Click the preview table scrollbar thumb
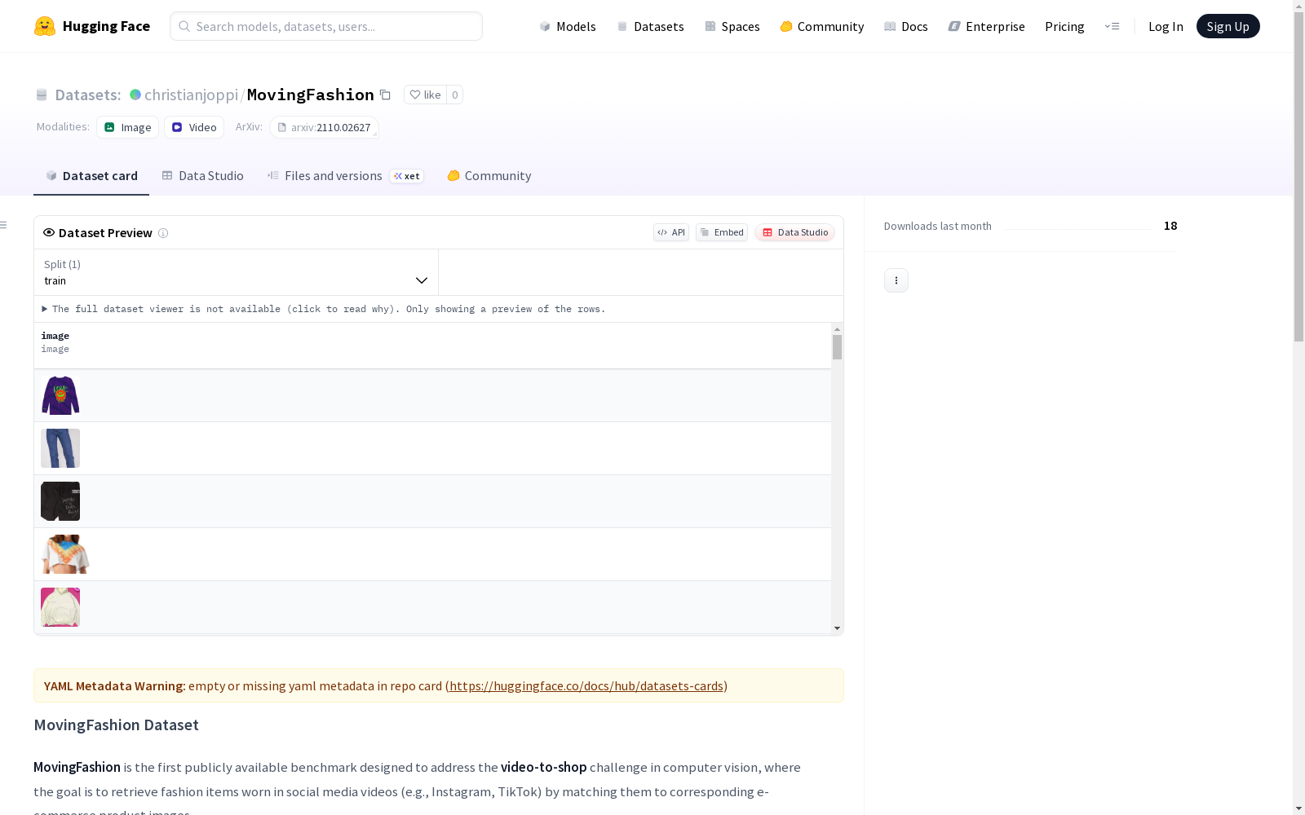1305x815 pixels. [837, 347]
